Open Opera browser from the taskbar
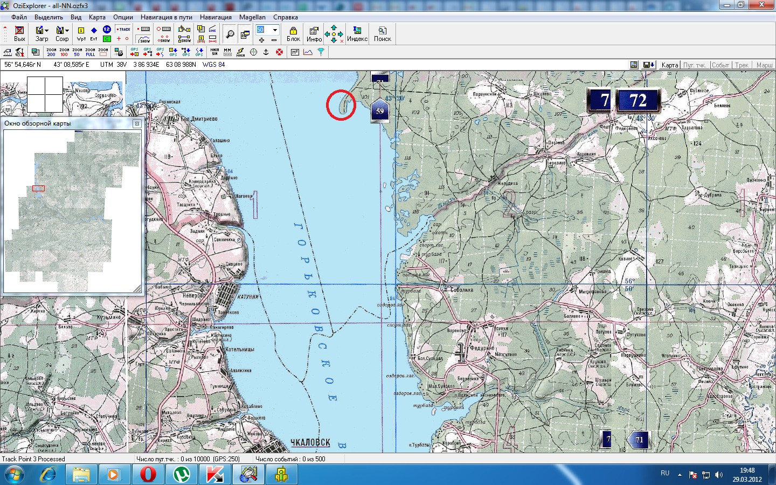This screenshot has height=485, width=776. tap(148, 474)
